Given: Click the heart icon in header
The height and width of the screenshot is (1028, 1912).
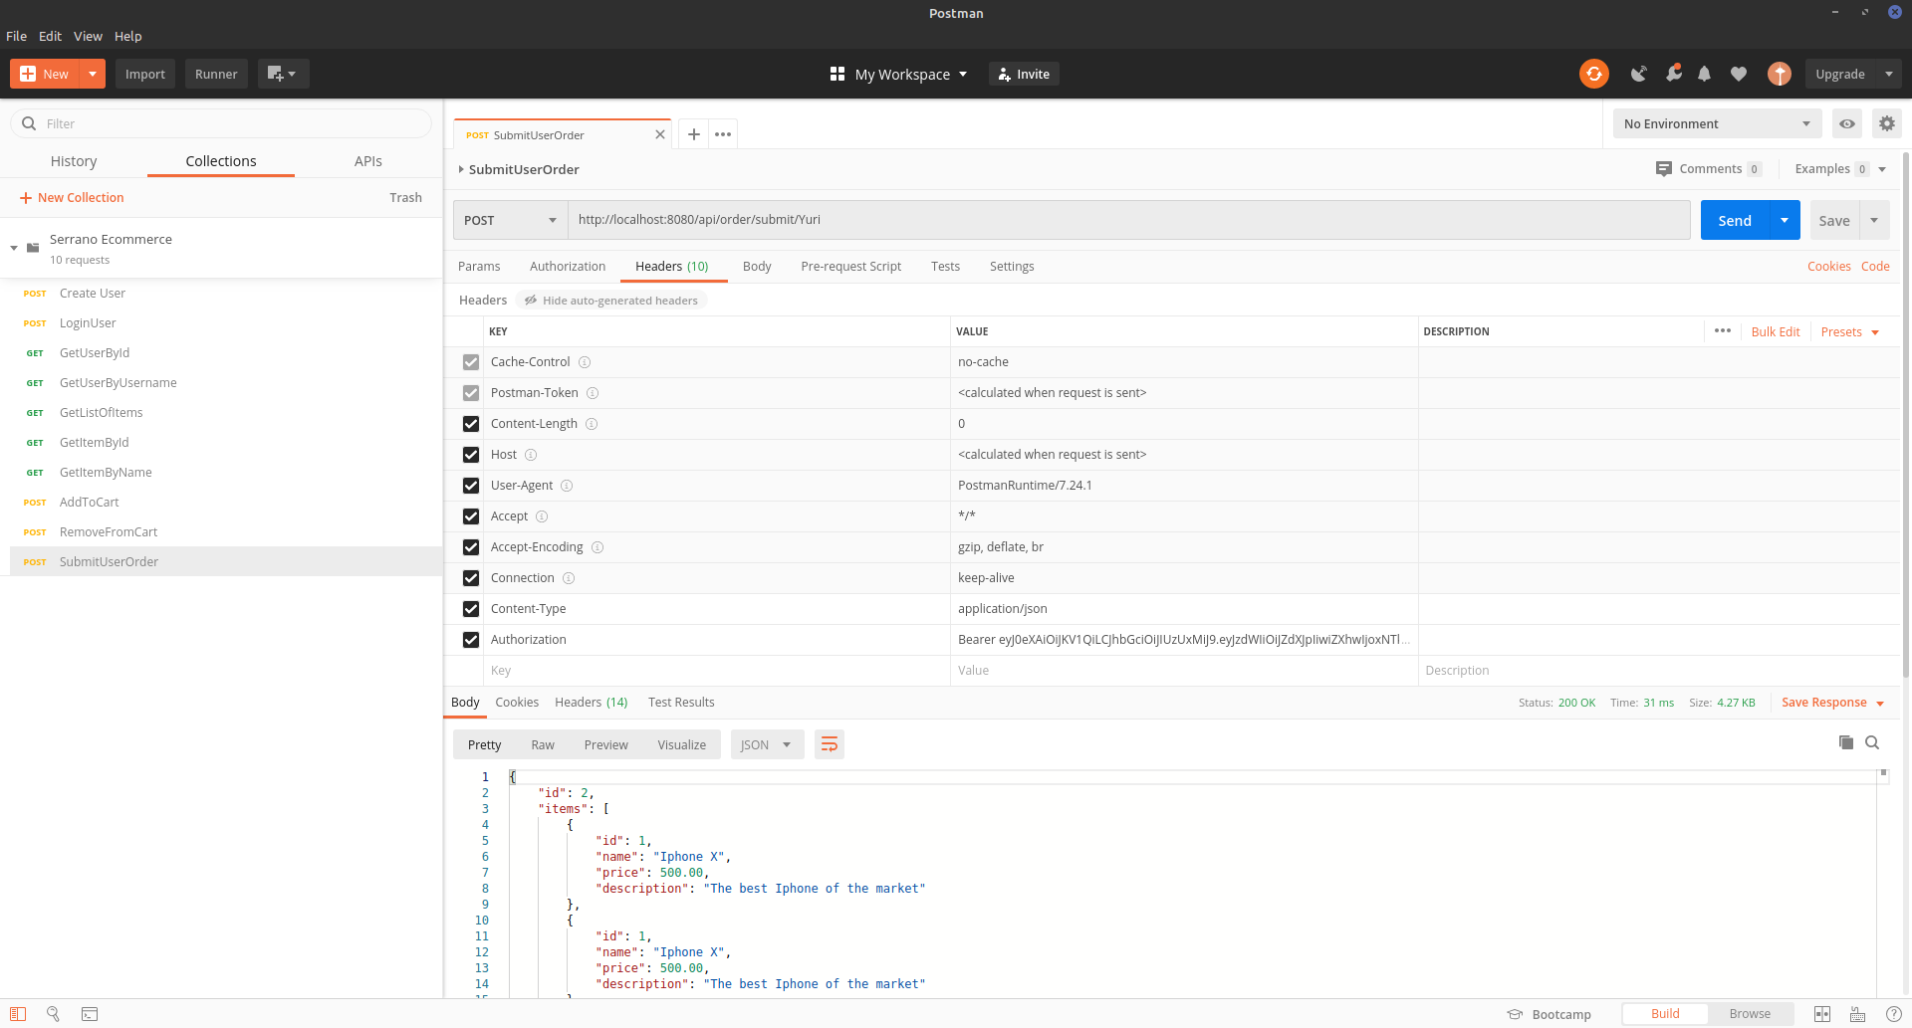Looking at the screenshot, I should point(1739,74).
